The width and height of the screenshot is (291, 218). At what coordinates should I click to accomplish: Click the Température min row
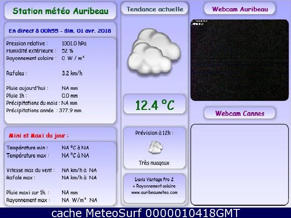(x=48, y=148)
